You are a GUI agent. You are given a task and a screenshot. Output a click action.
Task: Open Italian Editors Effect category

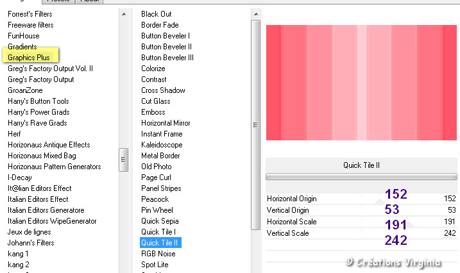point(38,199)
